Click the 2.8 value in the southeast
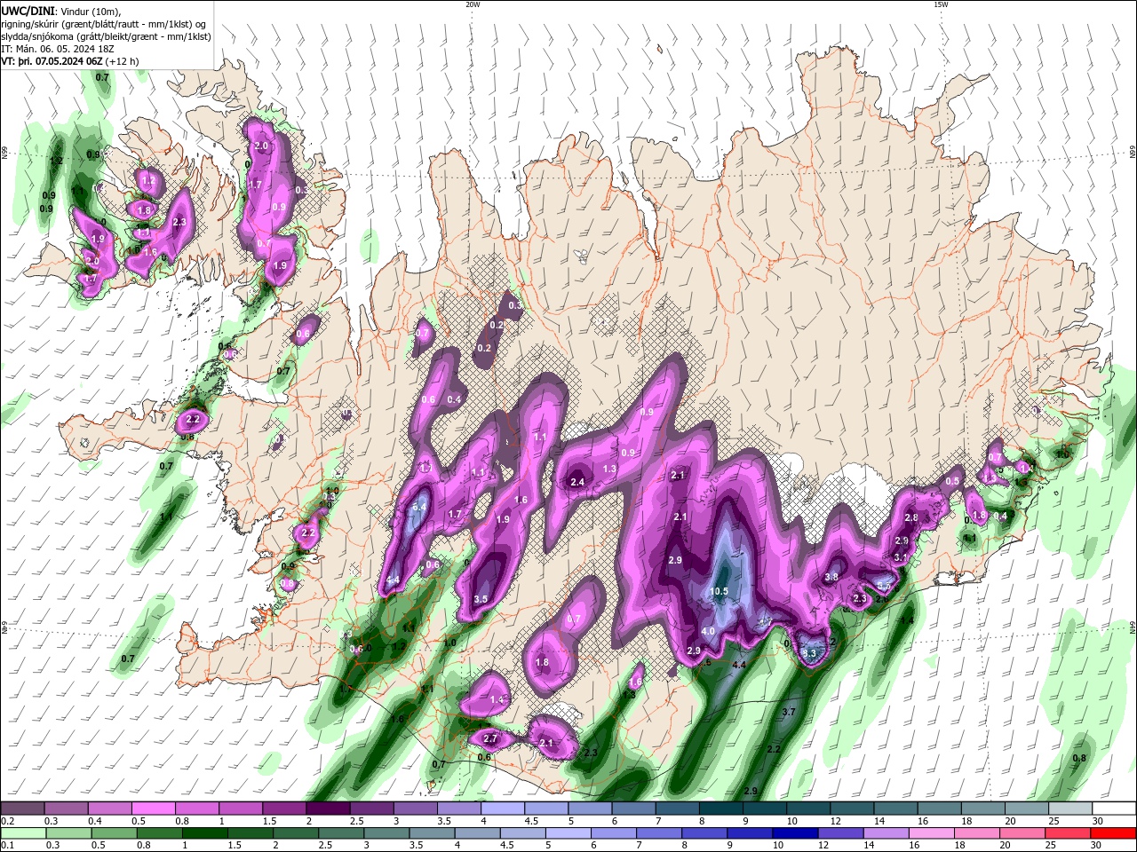 click(x=911, y=517)
